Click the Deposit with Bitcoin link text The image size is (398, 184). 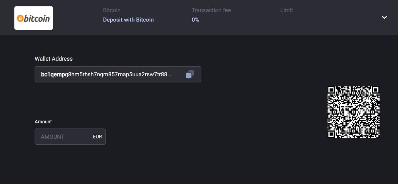click(128, 20)
